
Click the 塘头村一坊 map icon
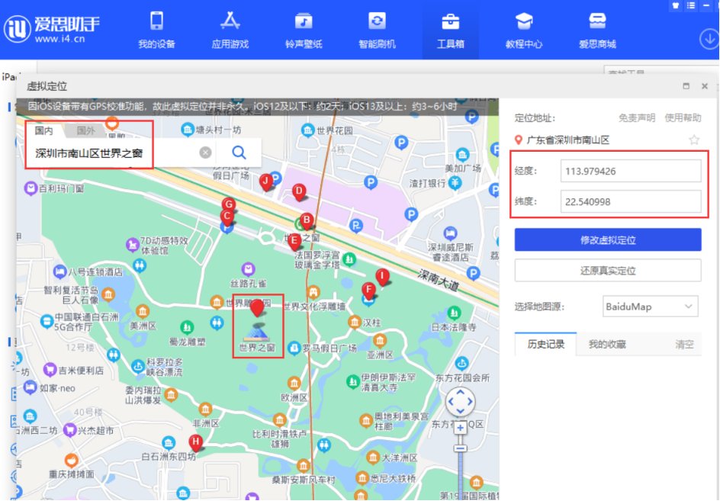(188, 130)
